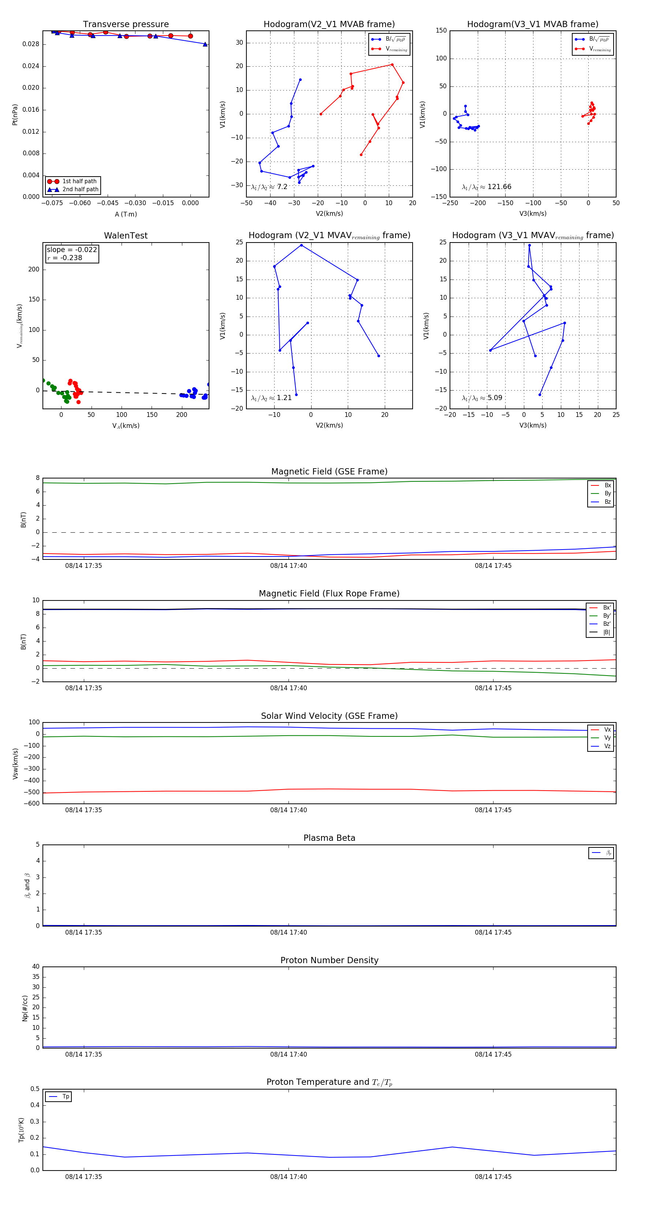This screenshot has width=659, height=1209.
Task: Click "08/14 17:35" tick in Solar Wind Velocity panel
Action: click(83, 810)
